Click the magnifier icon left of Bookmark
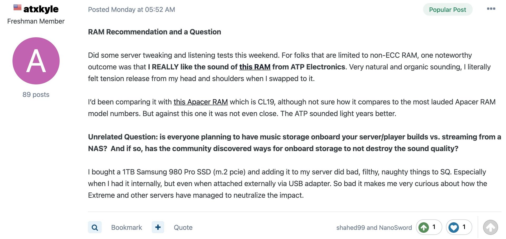This screenshot has width=506, height=239. click(95, 227)
